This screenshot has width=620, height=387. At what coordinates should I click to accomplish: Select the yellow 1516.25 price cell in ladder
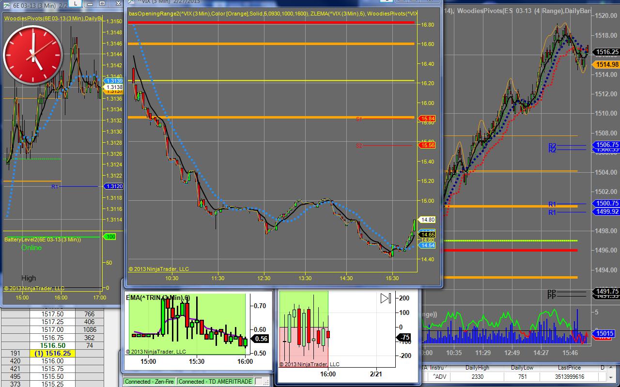coord(52,354)
